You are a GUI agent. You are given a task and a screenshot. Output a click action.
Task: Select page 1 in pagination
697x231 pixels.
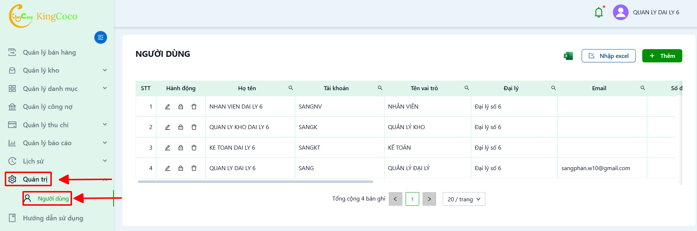pos(412,199)
